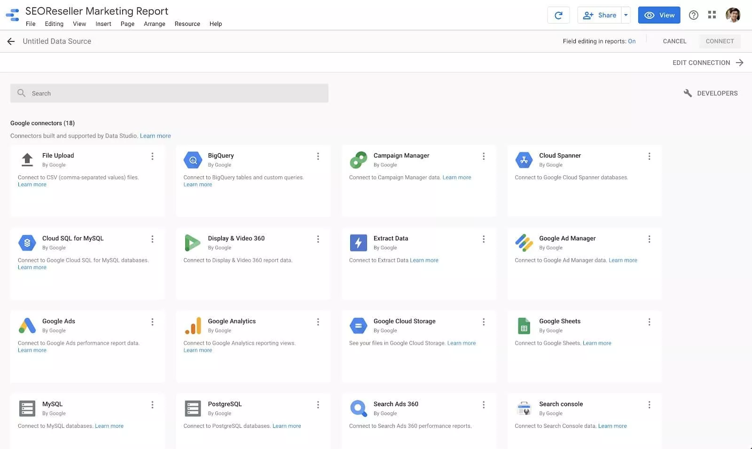752x449 pixels.
Task: Click the back arrow beside Untitled Data Source
Action: pyautogui.click(x=11, y=41)
